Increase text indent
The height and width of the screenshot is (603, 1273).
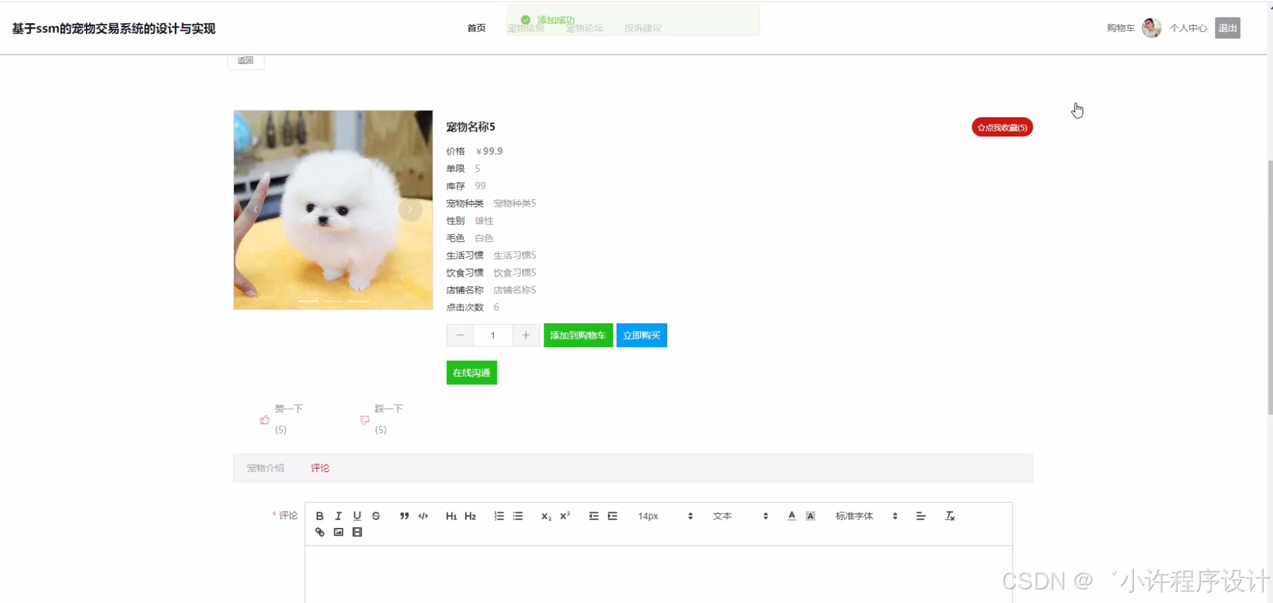[613, 516]
